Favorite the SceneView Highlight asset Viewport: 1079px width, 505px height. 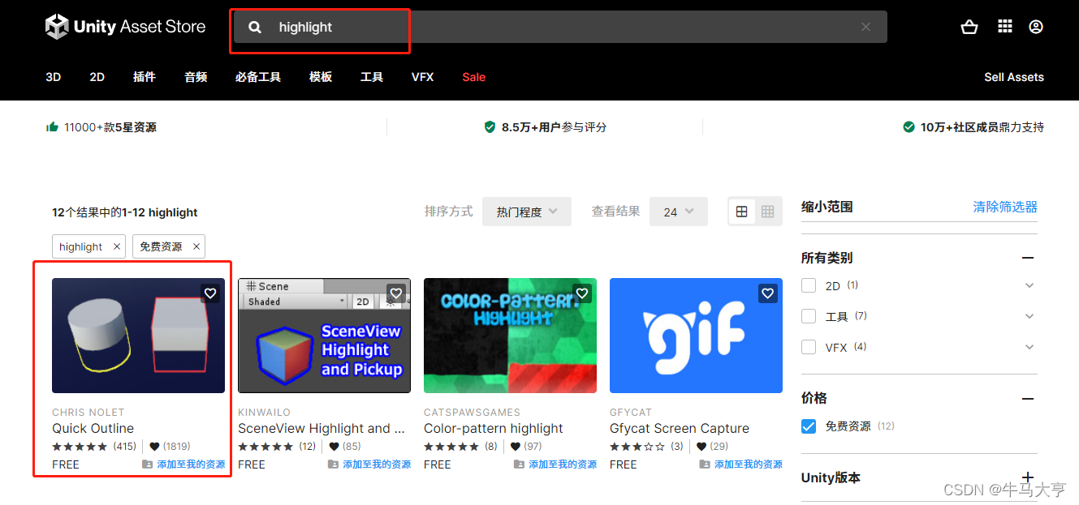(396, 293)
